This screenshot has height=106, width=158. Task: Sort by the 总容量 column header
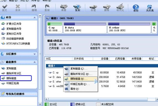[101, 59]
